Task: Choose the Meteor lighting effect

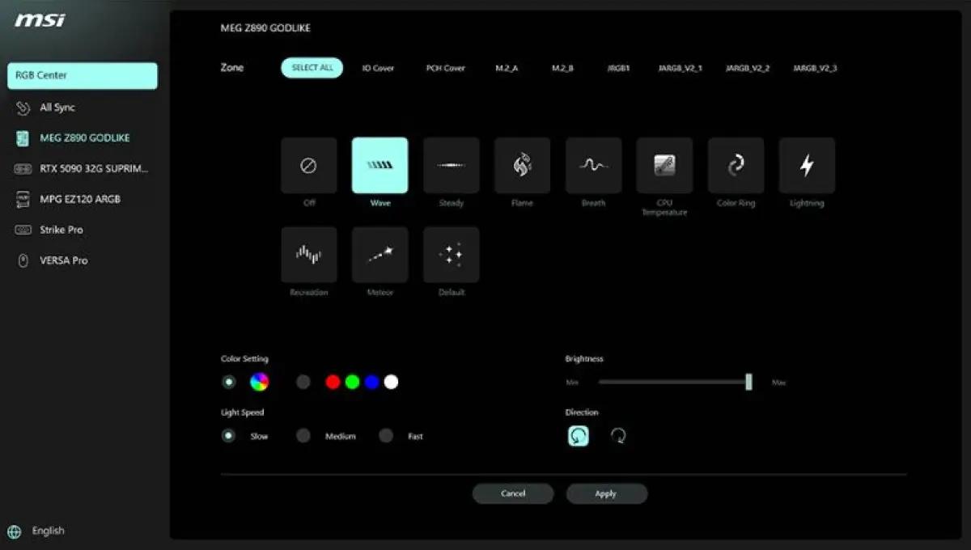Action: 379,255
